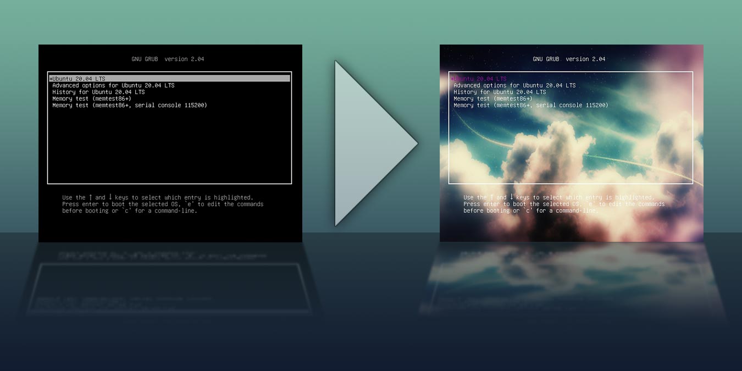Image resolution: width=742 pixels, height=371 pixels.
Task: Select History for Ubuntu 20.04 LTS in the black GRUB menu
Action: (98, 92)
